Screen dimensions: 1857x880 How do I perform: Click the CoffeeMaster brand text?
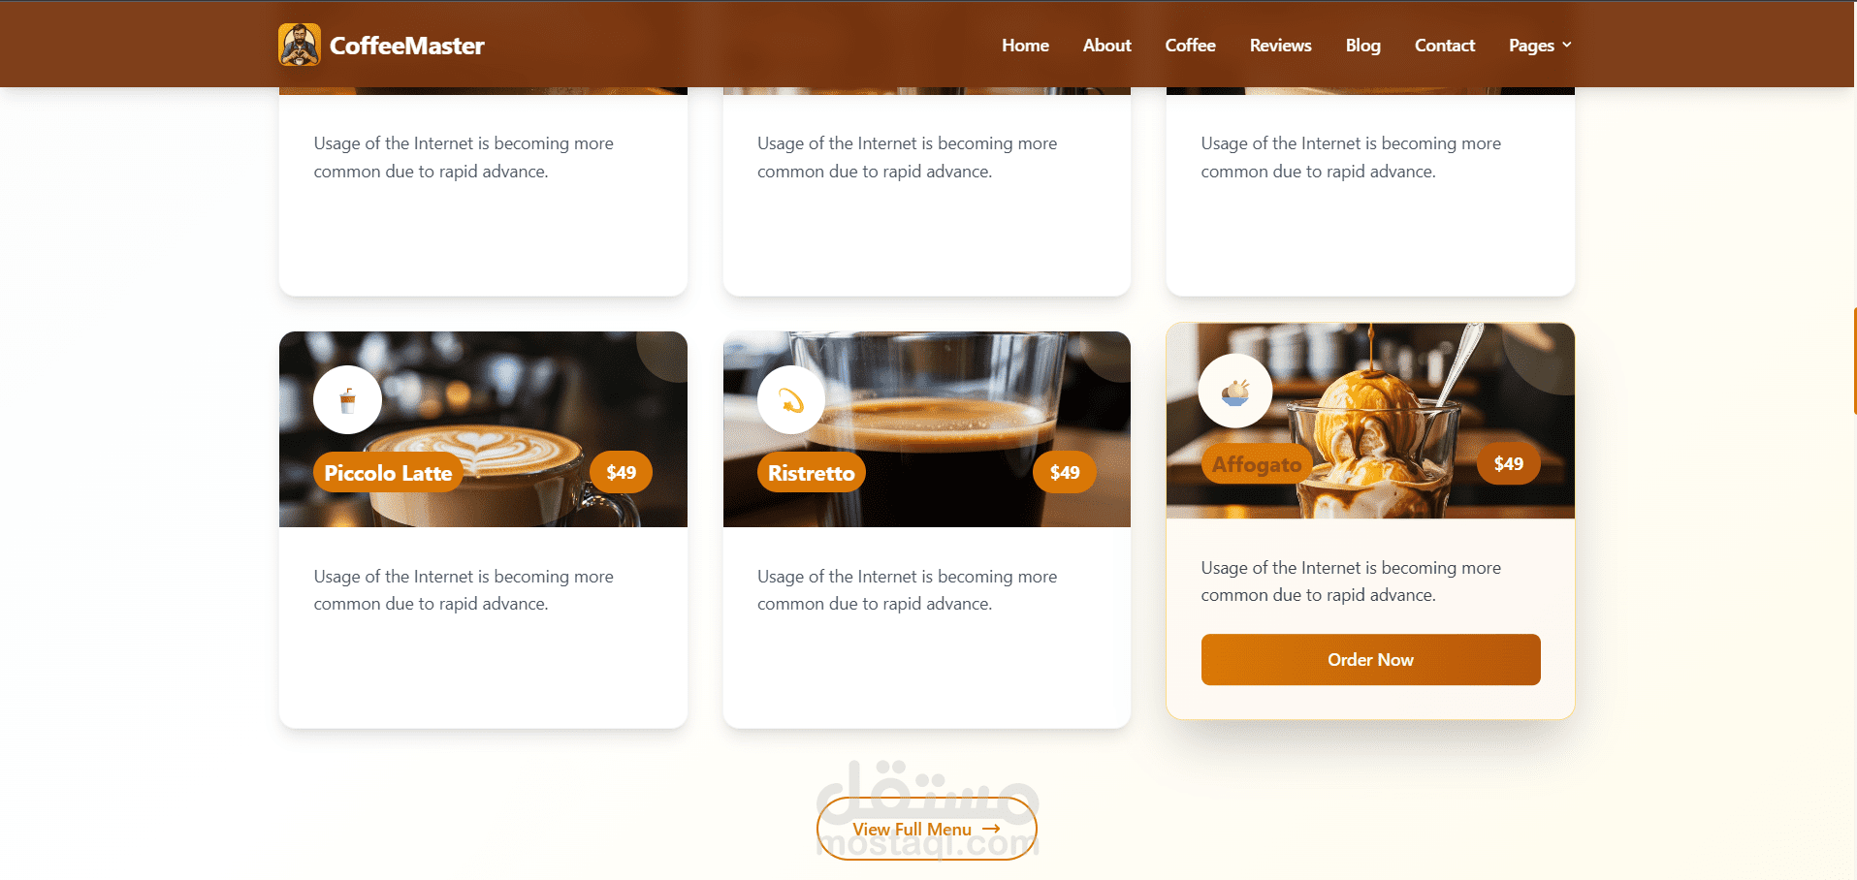click(x=406, y=46)
